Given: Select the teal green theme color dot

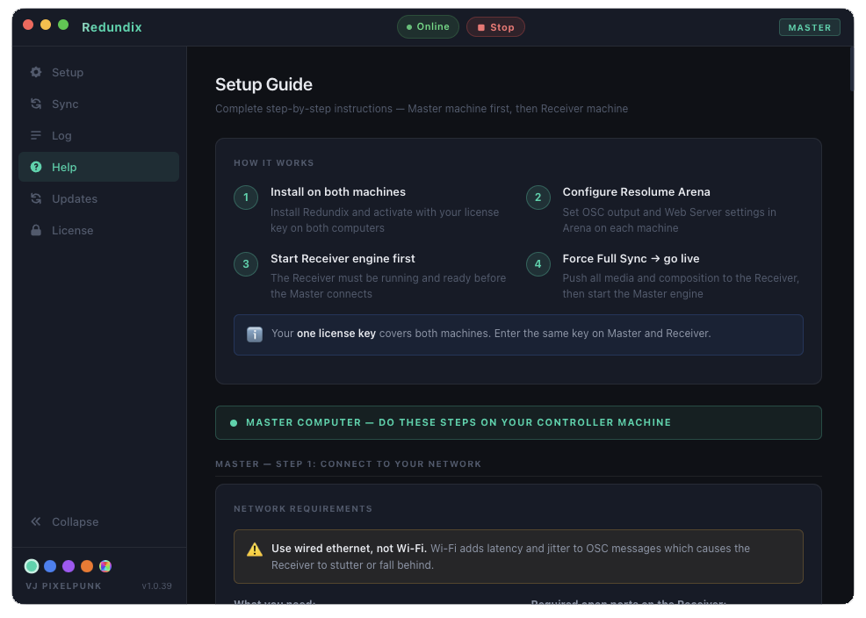Looking at the screenshot, I should [32, 565].
